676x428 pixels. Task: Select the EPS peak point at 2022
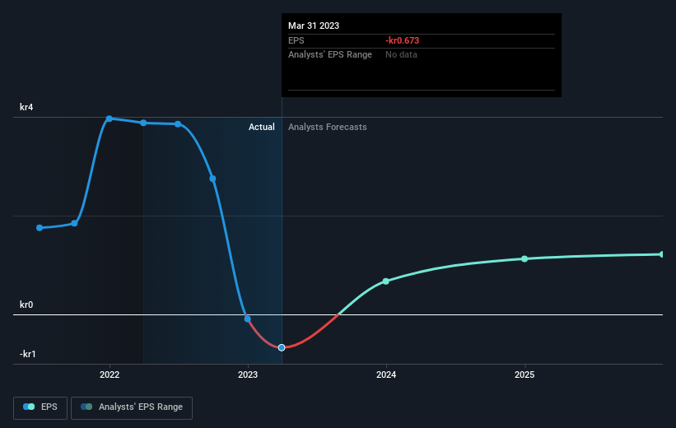[x=109, y=119]
